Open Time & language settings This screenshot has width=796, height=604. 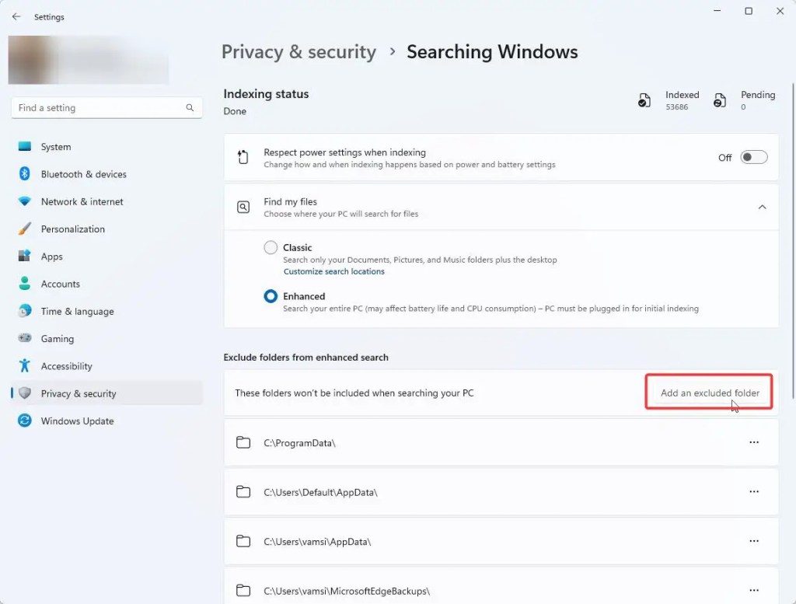[x=106, y=311]
